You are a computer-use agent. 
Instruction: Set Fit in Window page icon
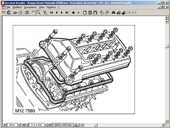90,12
